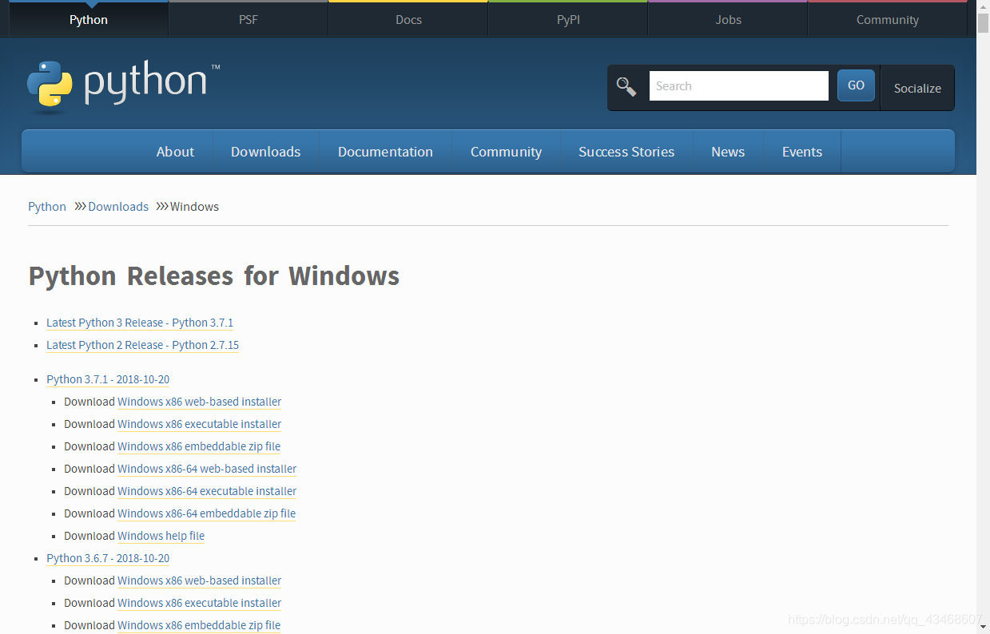The width and height of the screenshot is (990, 634).
Task: Open the Socialize menu
Action: (x=917, y=88)
